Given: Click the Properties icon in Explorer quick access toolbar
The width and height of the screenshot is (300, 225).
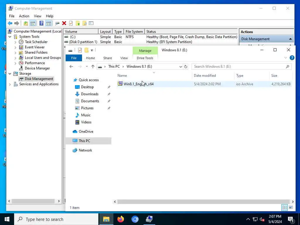Looking at the screenshot, I should click(80, 50).
